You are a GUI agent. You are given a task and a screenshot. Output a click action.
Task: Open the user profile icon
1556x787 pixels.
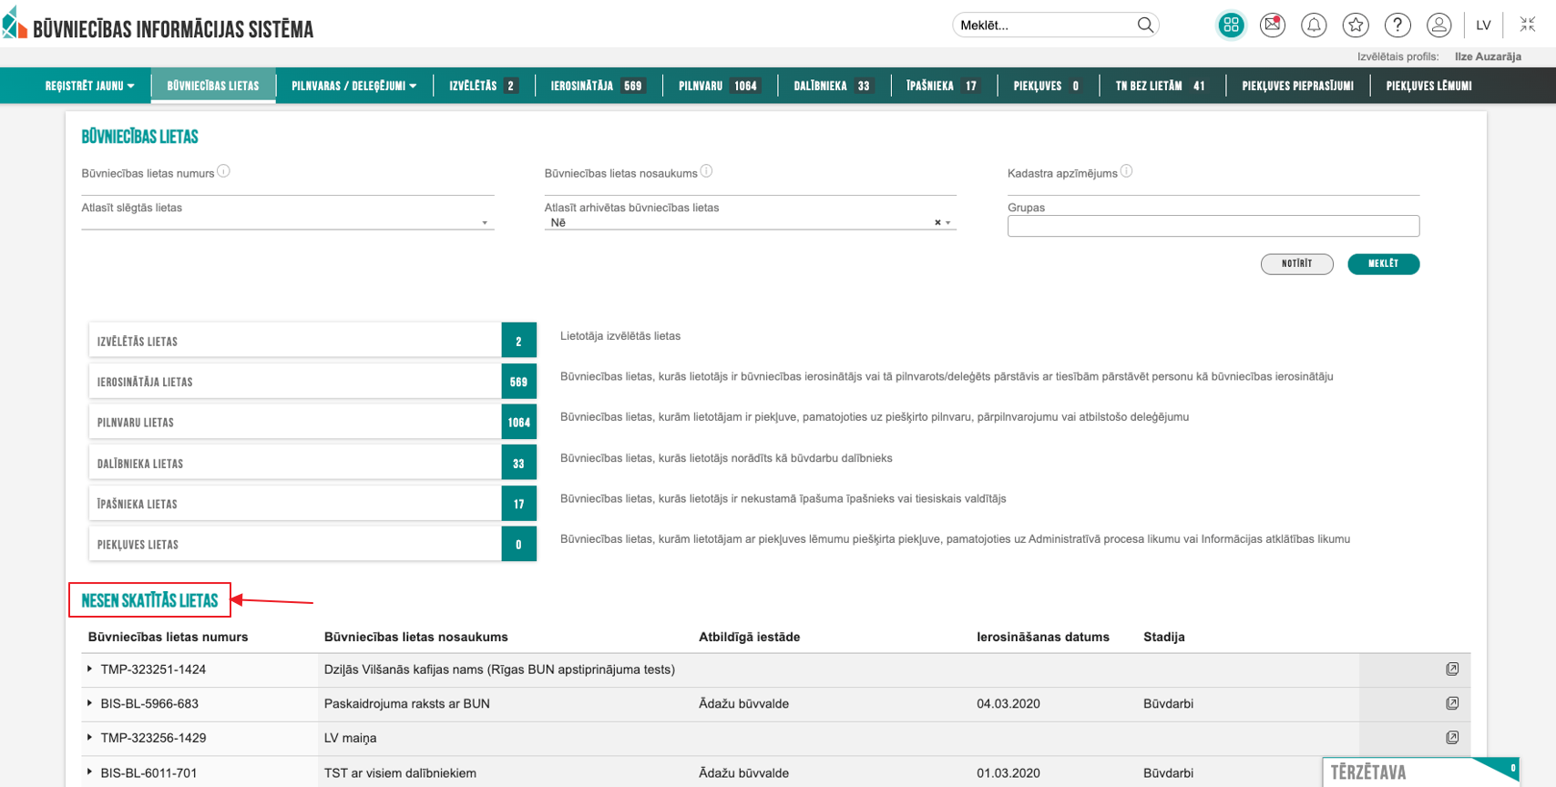coord(1439,26)
